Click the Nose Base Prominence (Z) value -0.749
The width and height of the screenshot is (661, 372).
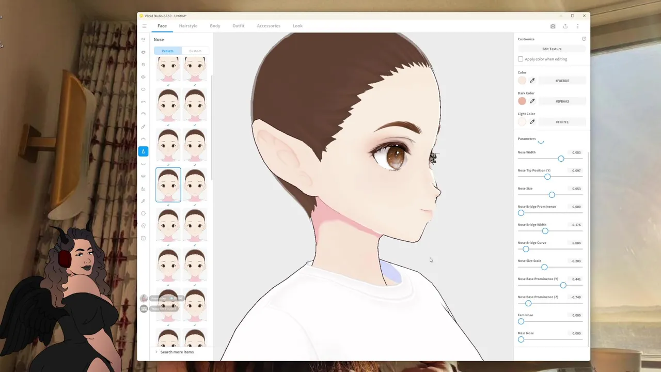tap(576, 297)
